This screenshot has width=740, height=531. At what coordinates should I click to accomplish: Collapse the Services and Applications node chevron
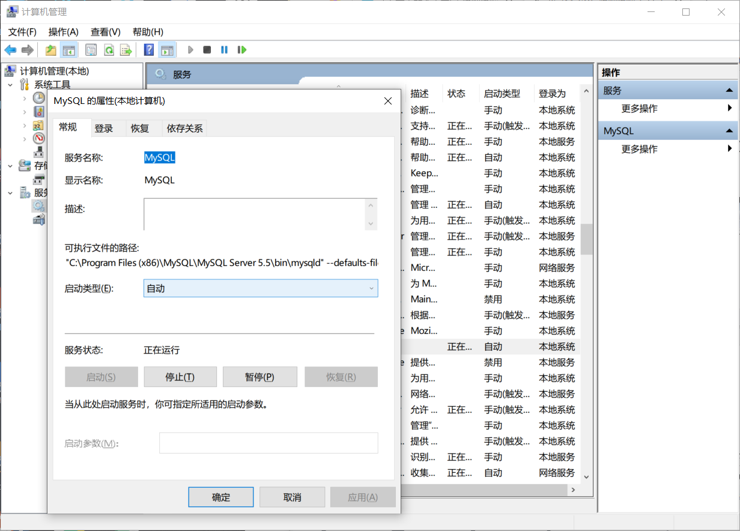tap(10, 192)
